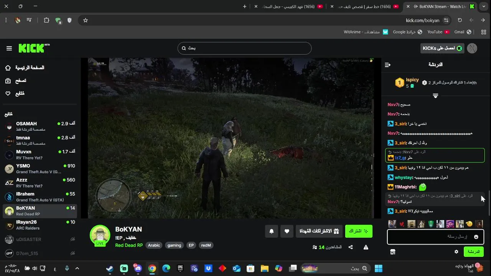The height and width of the screenshot is (276, 491).
Task: Open the Muvxn channel in followed list
Action: click(40, 154)
